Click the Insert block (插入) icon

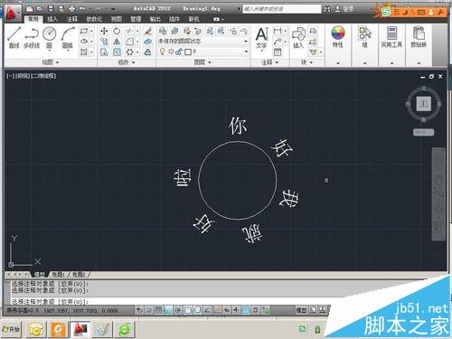click(298, 38)
